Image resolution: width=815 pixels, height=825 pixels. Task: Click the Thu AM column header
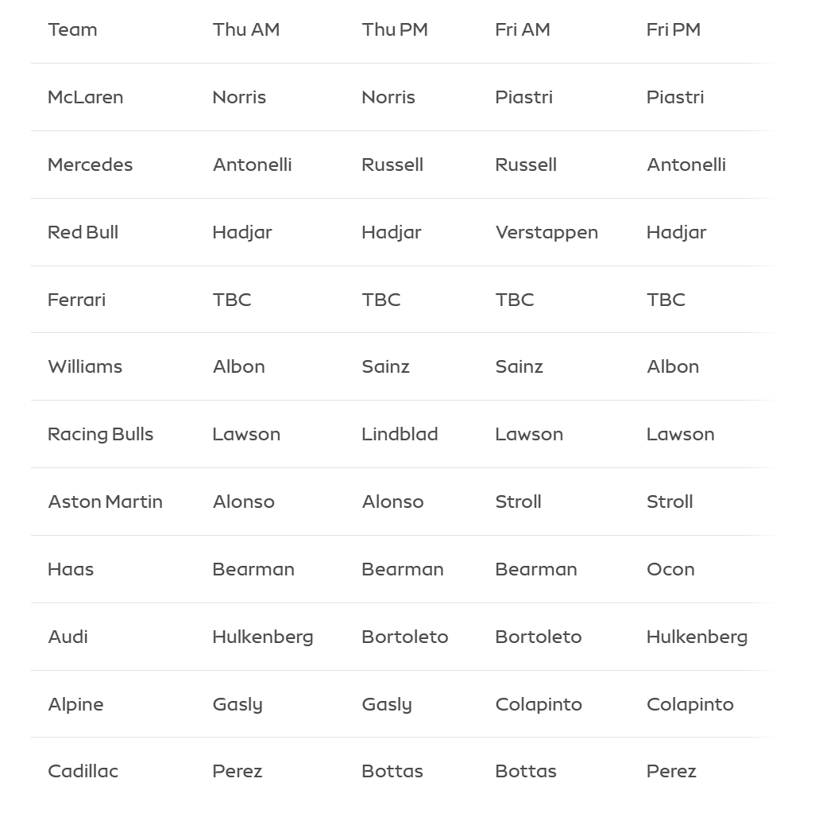click(246, 29)
